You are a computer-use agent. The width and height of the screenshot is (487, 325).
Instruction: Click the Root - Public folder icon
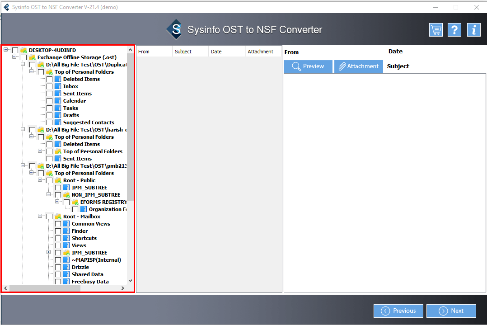pyautogui.click(x=58, y=180)
